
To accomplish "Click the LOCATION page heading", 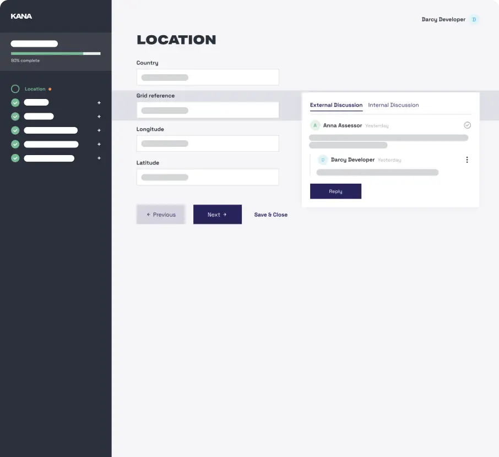I will pyautogui.click(x=176, y=40).
